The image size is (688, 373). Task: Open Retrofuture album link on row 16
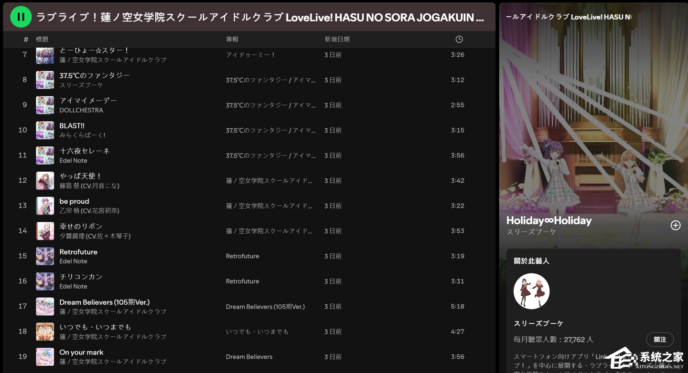pos(242,281)
